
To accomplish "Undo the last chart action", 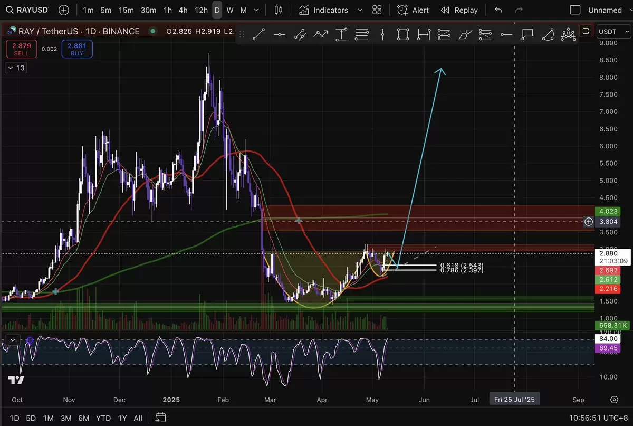I will pyautogui.click(x=498, y=10).
